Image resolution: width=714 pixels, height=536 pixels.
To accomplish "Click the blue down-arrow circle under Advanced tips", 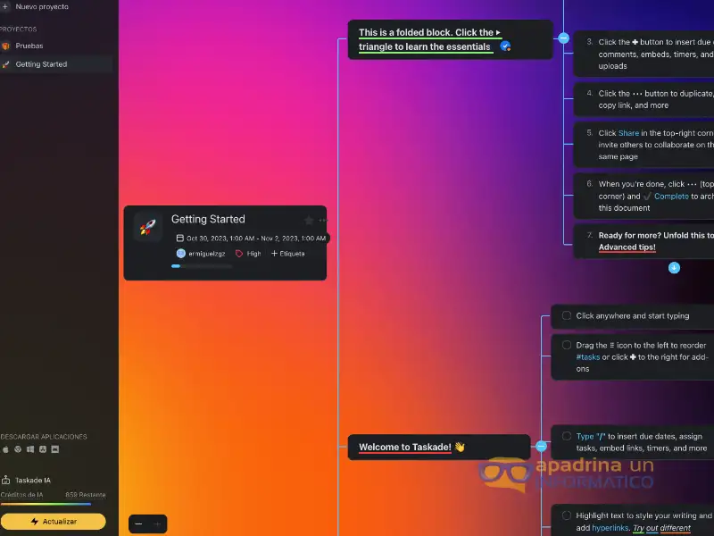I will [x=675, y=268].
